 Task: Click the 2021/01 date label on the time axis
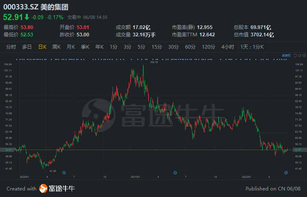(x=135, y=177)
